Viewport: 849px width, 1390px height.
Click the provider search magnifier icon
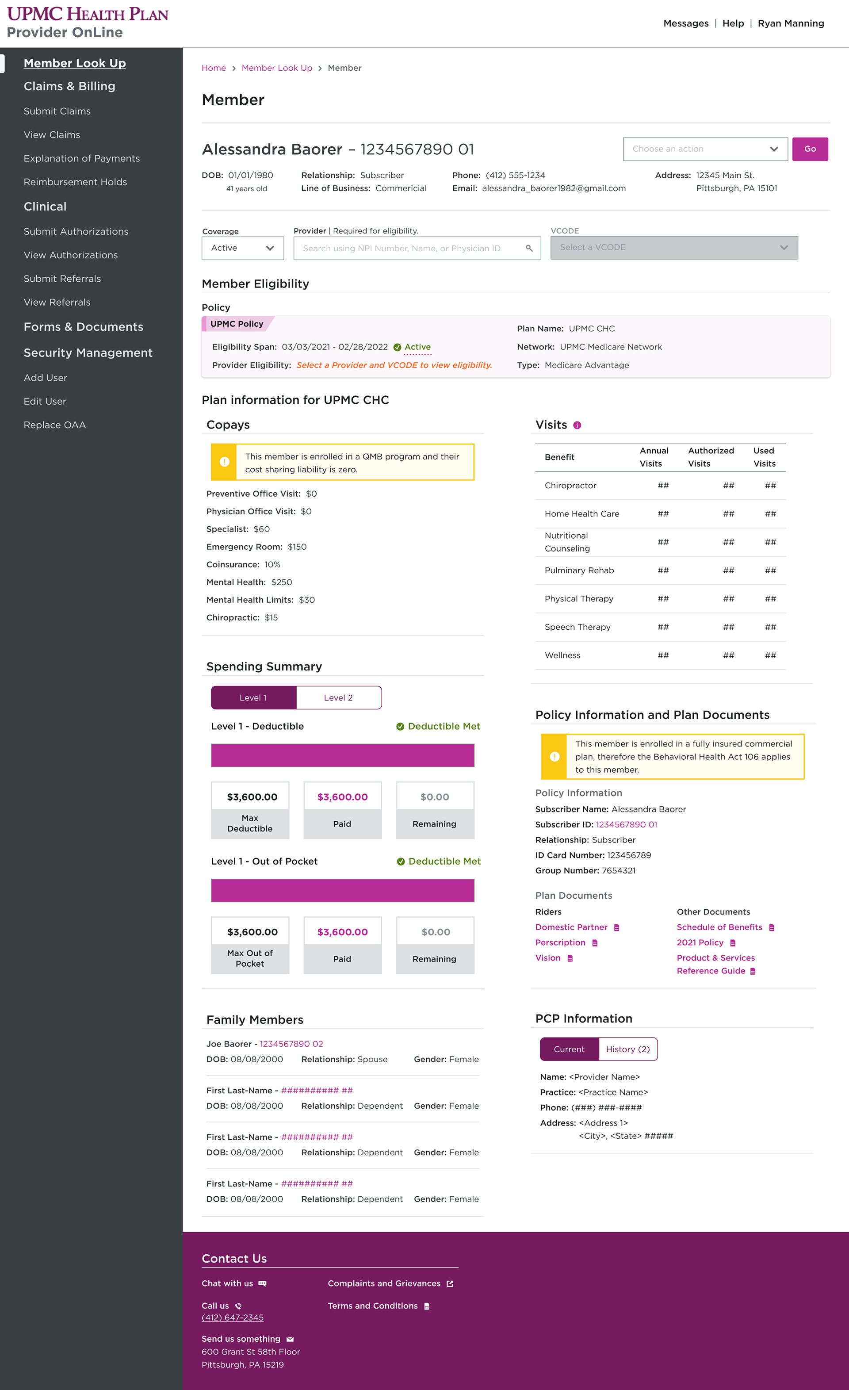point(529,248)
